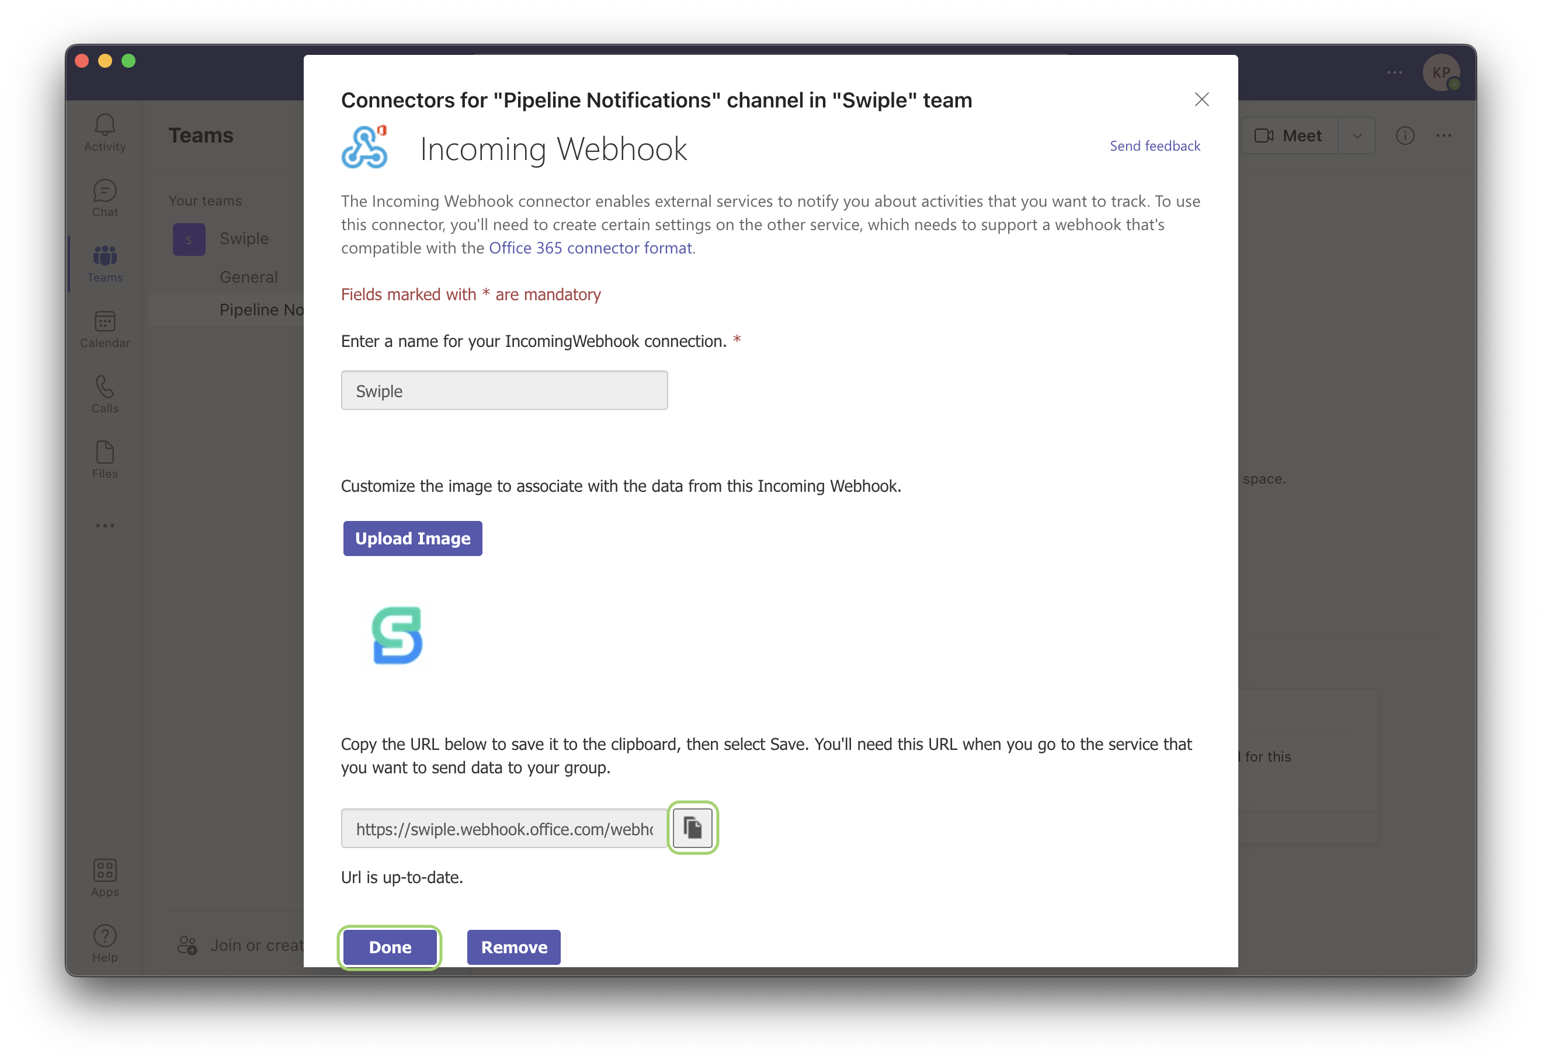Open the Pipeline Notifications channel
This screenshot has height=1063, width=1542.
point(227,310)
